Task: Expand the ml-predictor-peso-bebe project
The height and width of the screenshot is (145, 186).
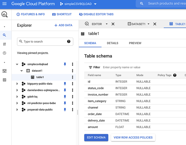Action: click(17, 103)
